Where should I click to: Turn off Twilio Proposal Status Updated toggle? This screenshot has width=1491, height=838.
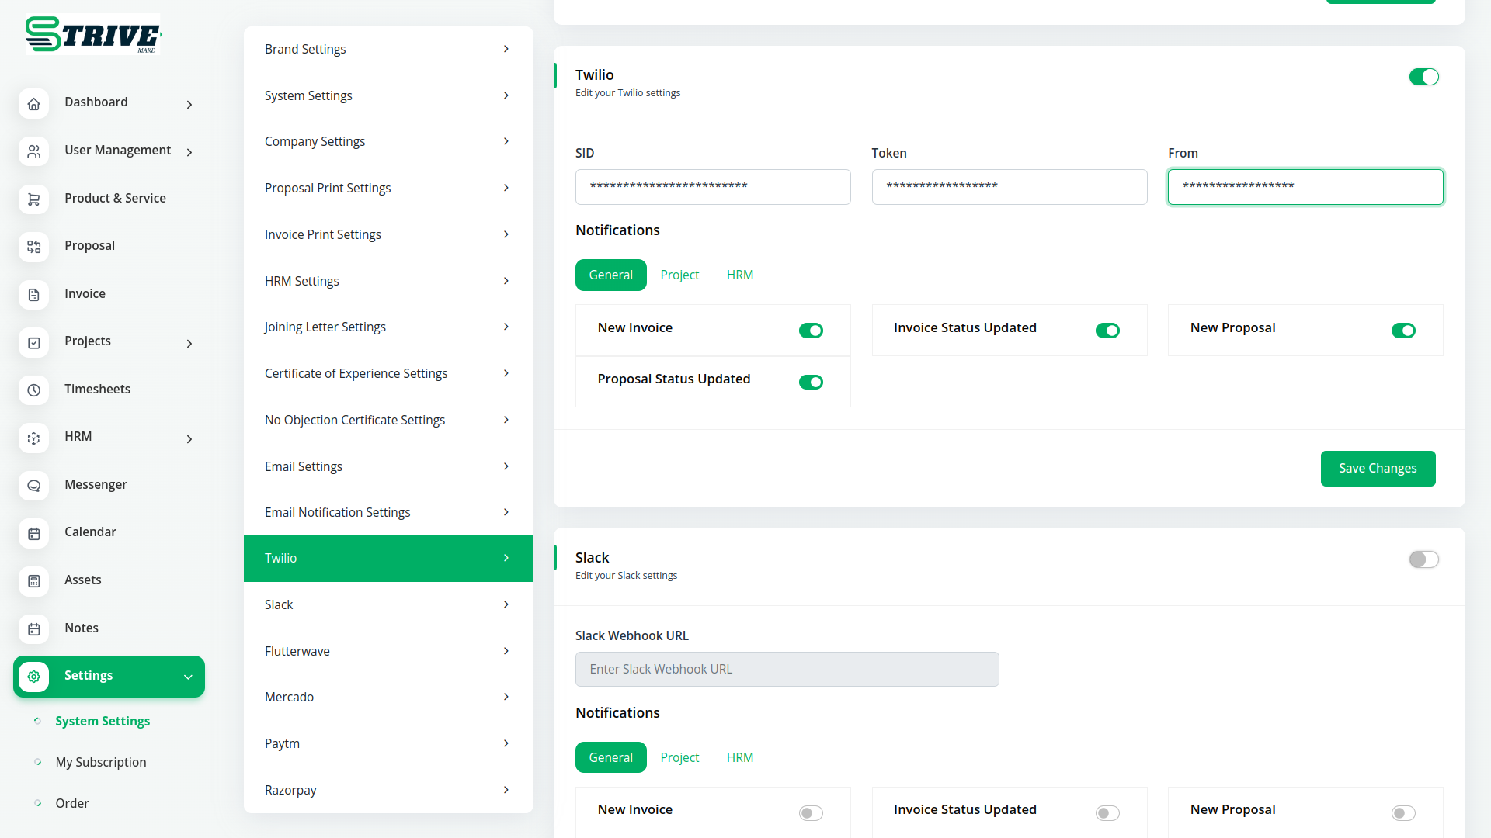tap(811, 382)
